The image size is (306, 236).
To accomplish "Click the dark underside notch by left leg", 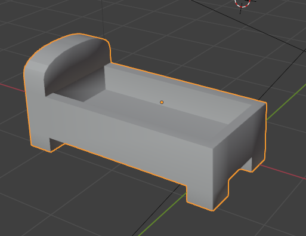I will point(56,144).
